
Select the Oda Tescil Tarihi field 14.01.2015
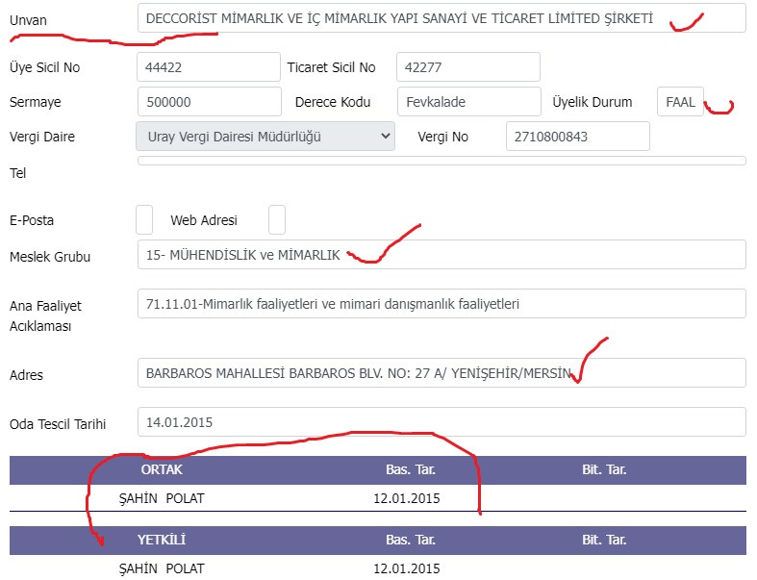click(442, 422)
